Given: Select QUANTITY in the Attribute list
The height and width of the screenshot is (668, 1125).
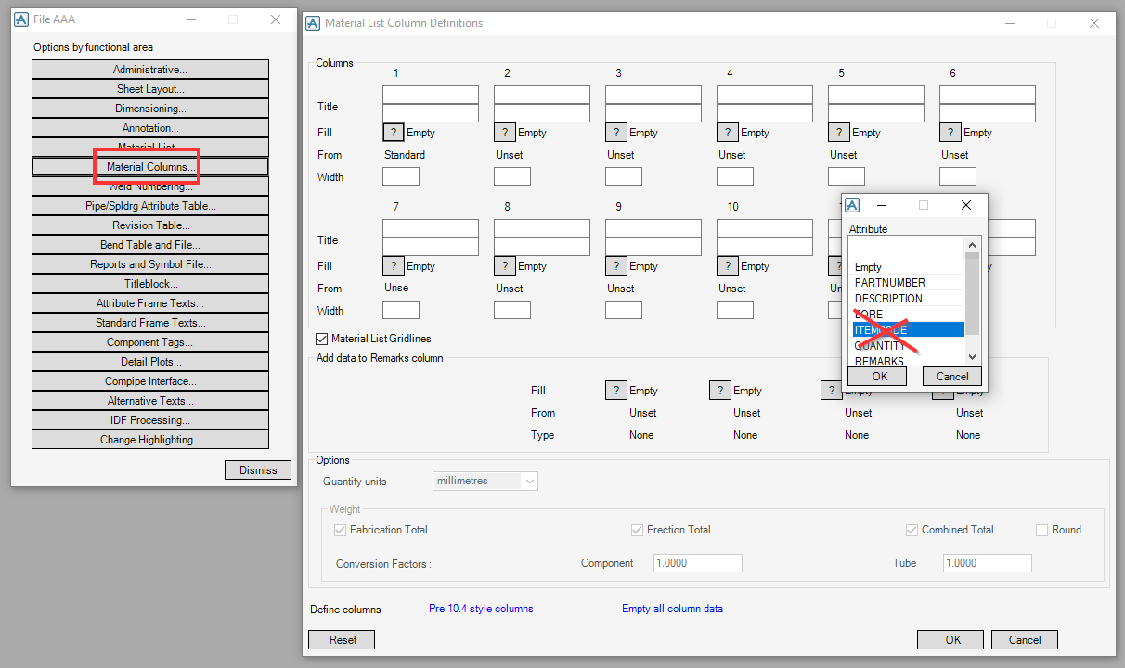Looking at the screenshot, I should click(909, 346).
